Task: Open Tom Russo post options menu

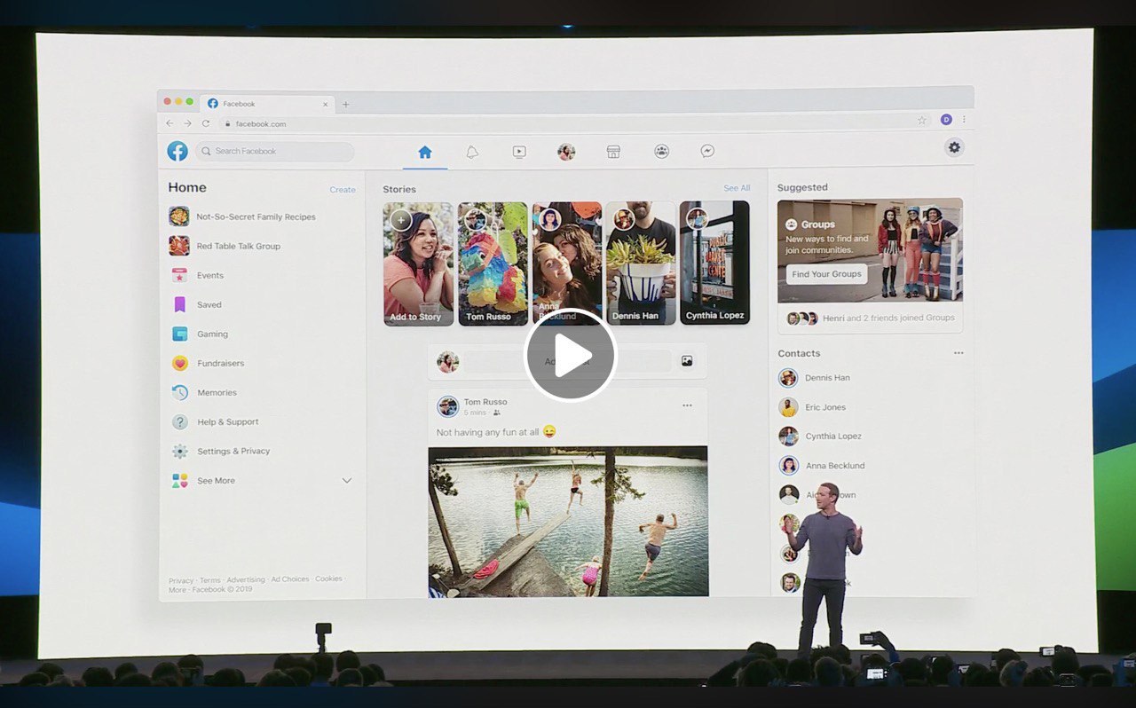Action: tap(687, 405)
